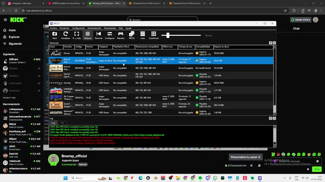Screen dimensions: 325x182
Task: Open the Archivo menu
Action: pos(54,28)
